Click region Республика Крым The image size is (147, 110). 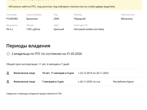(x=123, y=82)
